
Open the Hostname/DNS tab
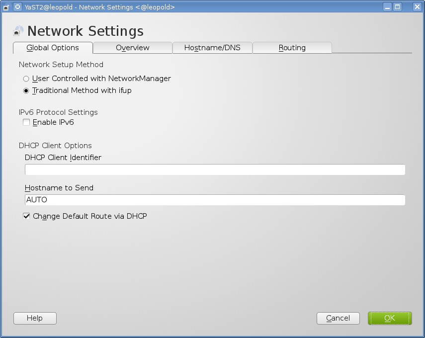pos(212,48)
